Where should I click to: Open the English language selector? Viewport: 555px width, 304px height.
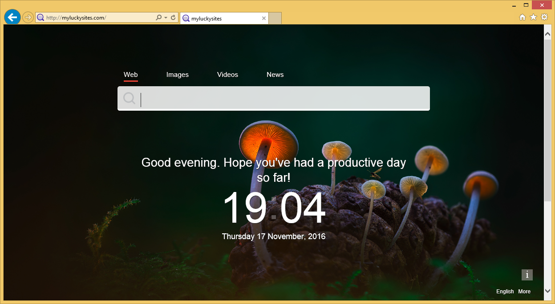[505, 292]
